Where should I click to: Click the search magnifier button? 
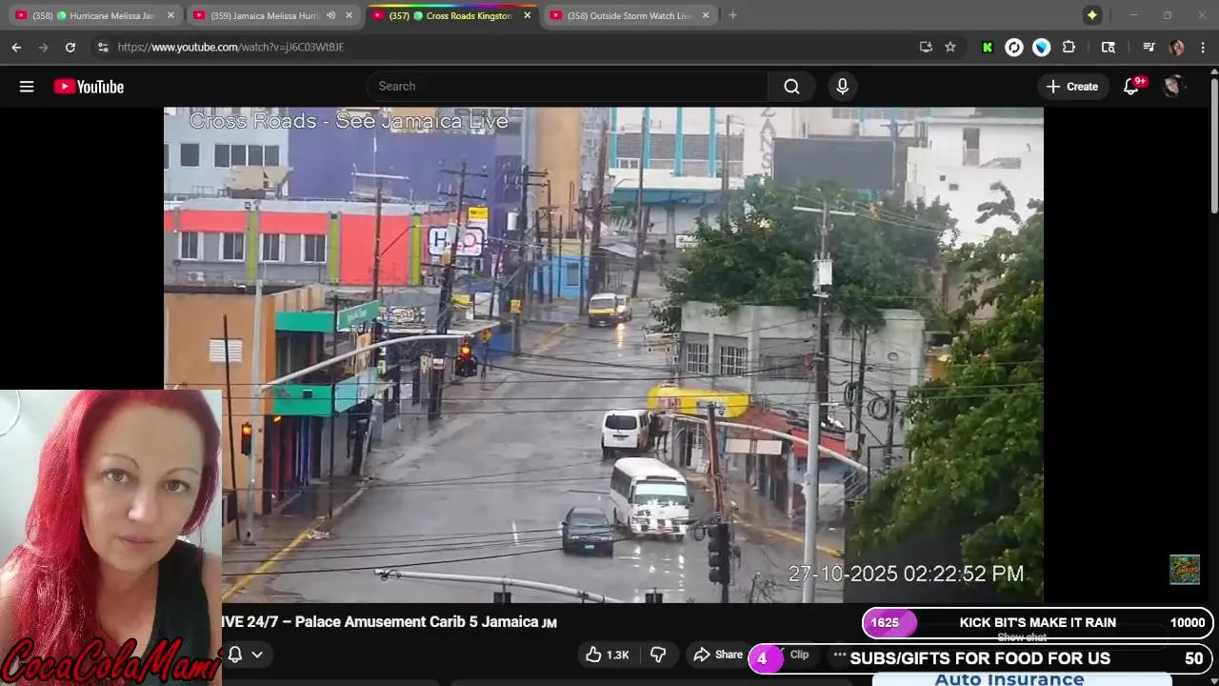pos(791,87)
